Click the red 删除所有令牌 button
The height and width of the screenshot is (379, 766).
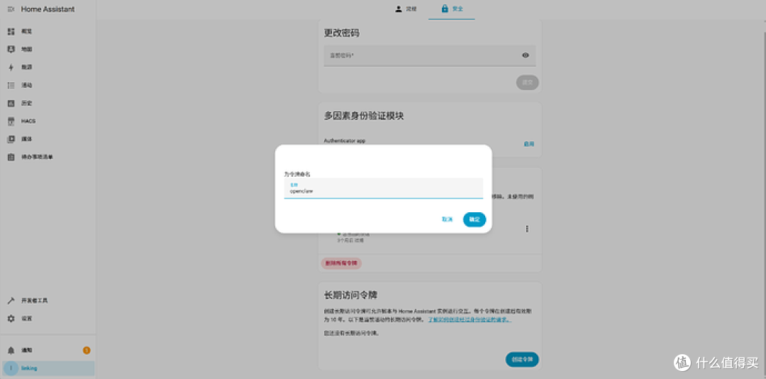coord(341,263)
